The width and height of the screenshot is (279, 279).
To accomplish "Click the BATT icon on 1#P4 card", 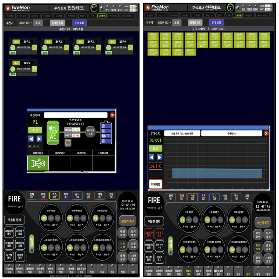I will [130, 47].
